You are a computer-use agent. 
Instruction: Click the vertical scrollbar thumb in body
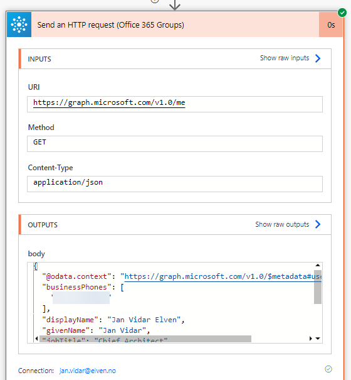coord(318,286)
